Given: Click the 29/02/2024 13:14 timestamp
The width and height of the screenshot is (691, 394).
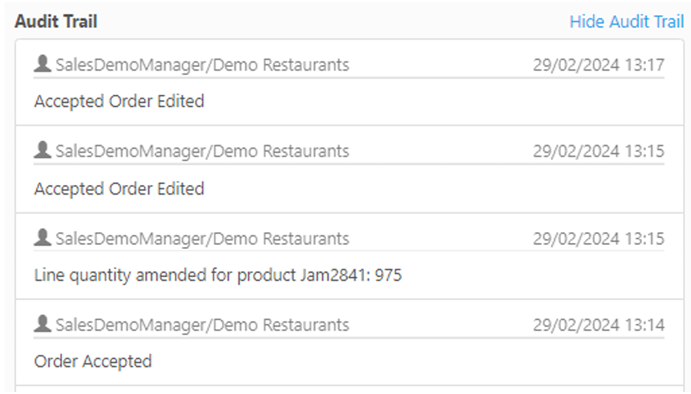Looking at the screenshot, I should (x=598, y=325).
